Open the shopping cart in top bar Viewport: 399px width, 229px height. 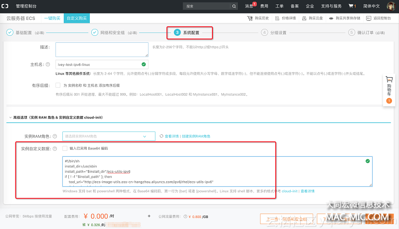pyautogui.click(x=352, y=6)
